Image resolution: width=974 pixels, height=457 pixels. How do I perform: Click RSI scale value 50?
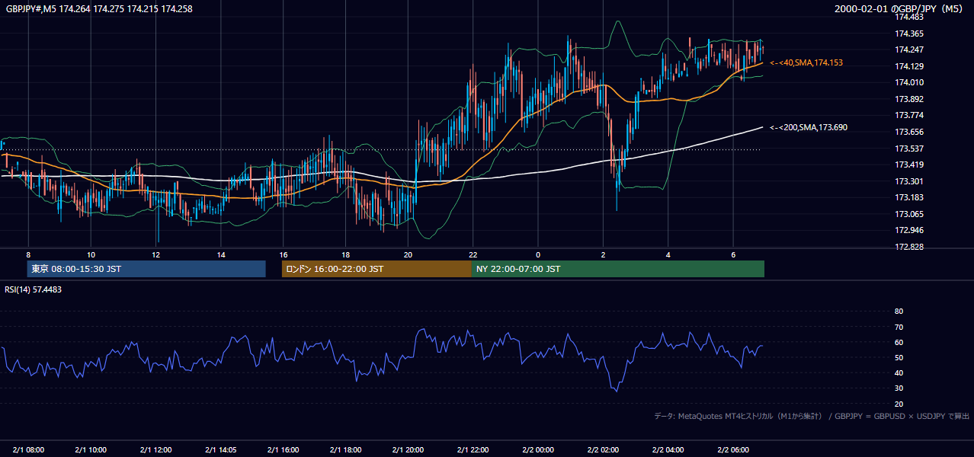pyautogui.click(x=899, y=357)
